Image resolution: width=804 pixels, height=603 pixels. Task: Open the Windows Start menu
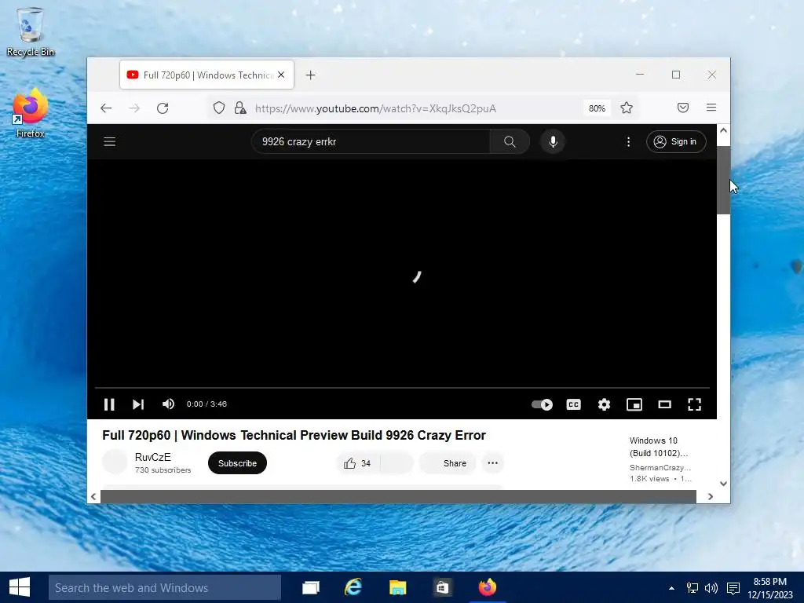[20, 587]
